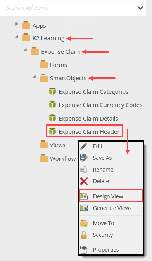Viewport: 152px width, 261px height.
Task: Open the search filter dropdown chevron
Action: pos(140,8)
